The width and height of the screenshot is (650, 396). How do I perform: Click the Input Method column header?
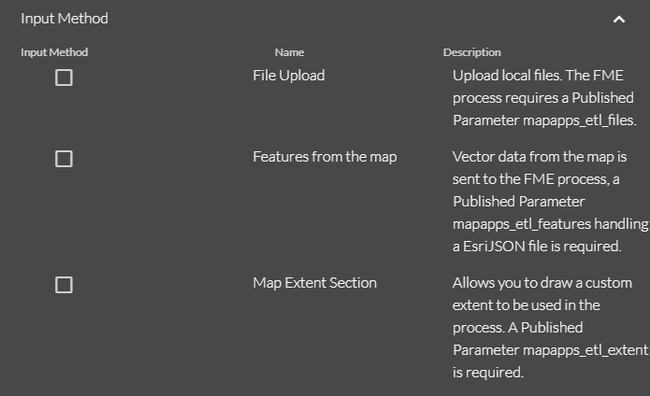pos(54,52)
